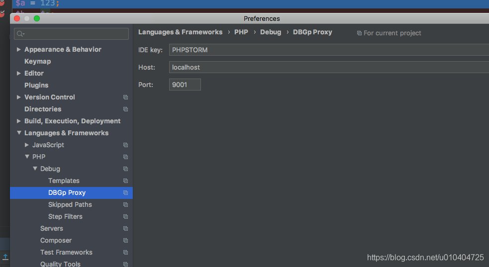Click the search magnifier icon in settings search
Image resolution: width=489 pixels, height=267 pixels.
pyautogui.click(x=20, y=34)
